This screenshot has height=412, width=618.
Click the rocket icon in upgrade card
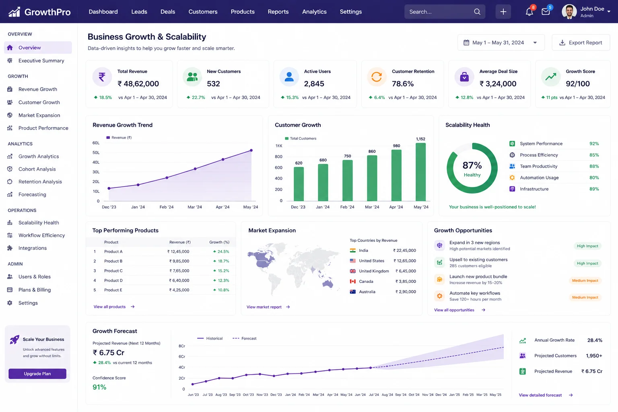[14, 340]
